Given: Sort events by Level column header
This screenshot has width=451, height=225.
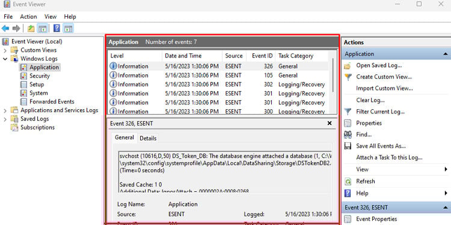Looking at the screenshot, I should [x=135, y=56].
